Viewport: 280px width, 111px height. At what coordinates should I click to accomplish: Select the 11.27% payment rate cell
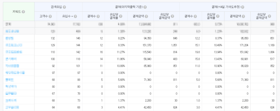(116, 52)
